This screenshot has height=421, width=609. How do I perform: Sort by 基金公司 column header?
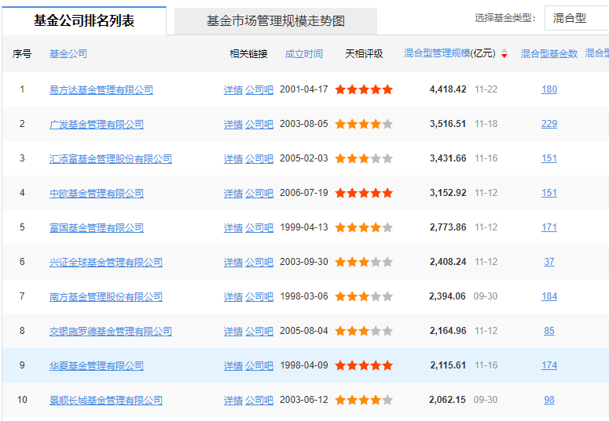pyautogui.click(x=68, y=54)
